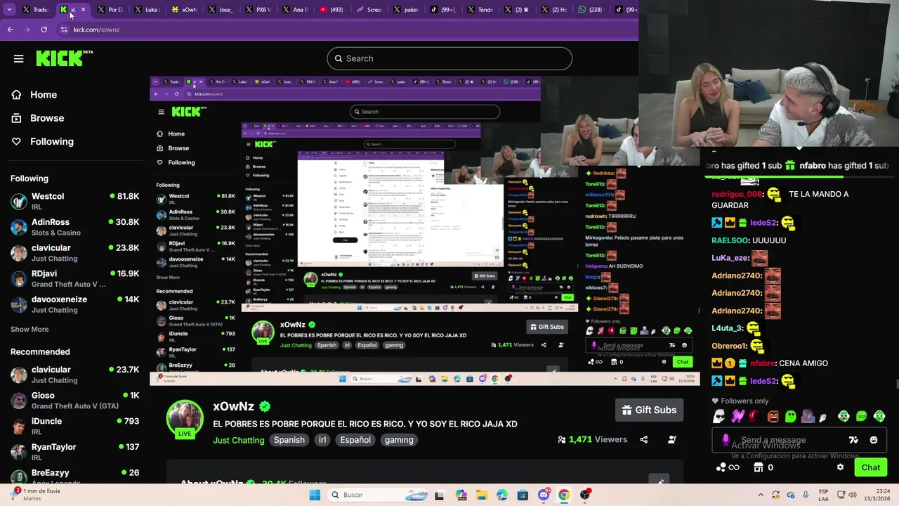The image size is (899, 506).
Task: Open RyanTaylor in the Recommended list
Action: (x=74, y=452)
